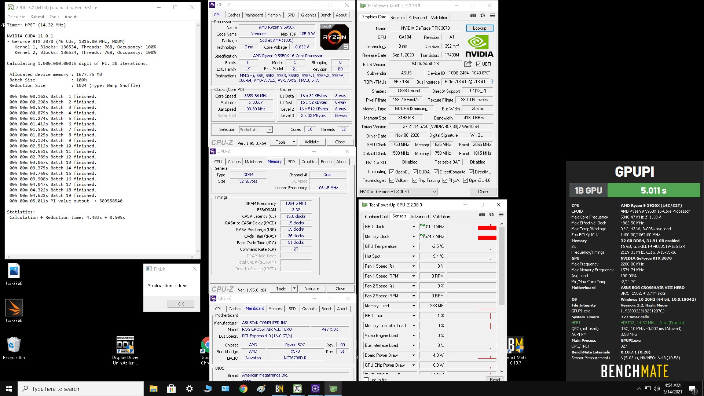This screenshot has height=396, width=704.
Task: Toggle the OpenGL 4.6 checkbox
Action: click(x=465, y=180)
